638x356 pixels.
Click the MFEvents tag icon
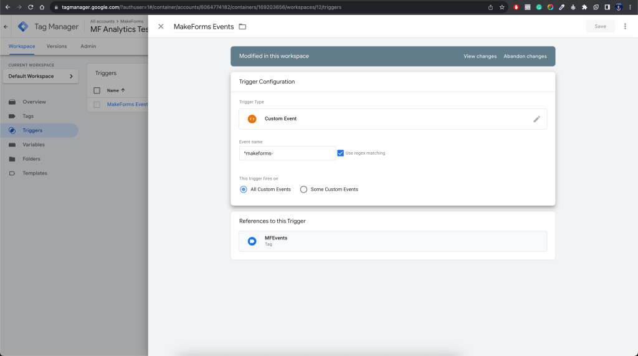tap(252, 241)
